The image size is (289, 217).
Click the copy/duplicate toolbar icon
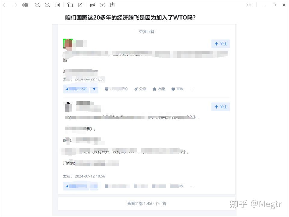[x=92, y=5]
